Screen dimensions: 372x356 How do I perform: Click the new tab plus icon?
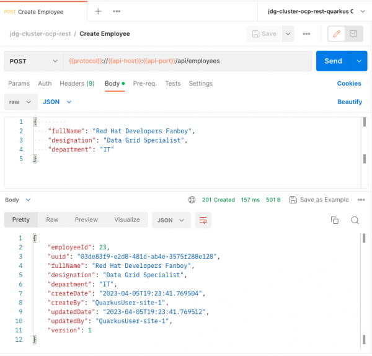[98, 11]
